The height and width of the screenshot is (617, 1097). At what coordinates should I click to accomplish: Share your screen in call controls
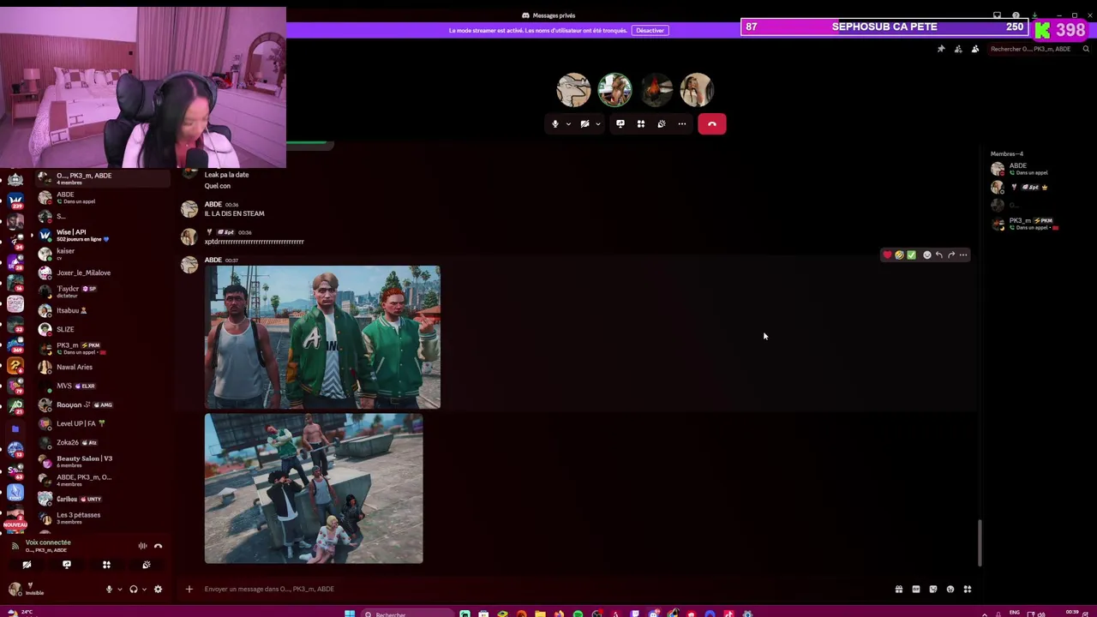coord(620,123)
